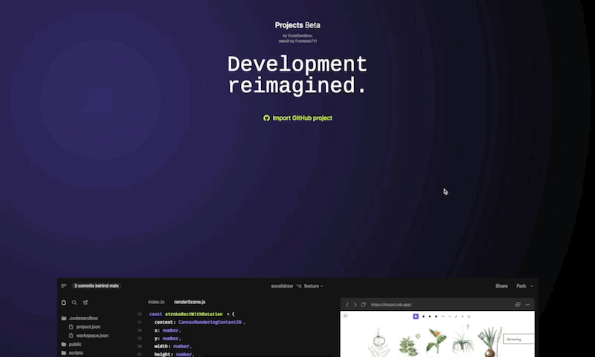Viewport: 595px width, 357px height.
Task: Click the Share button
Action: coord(502,286)
